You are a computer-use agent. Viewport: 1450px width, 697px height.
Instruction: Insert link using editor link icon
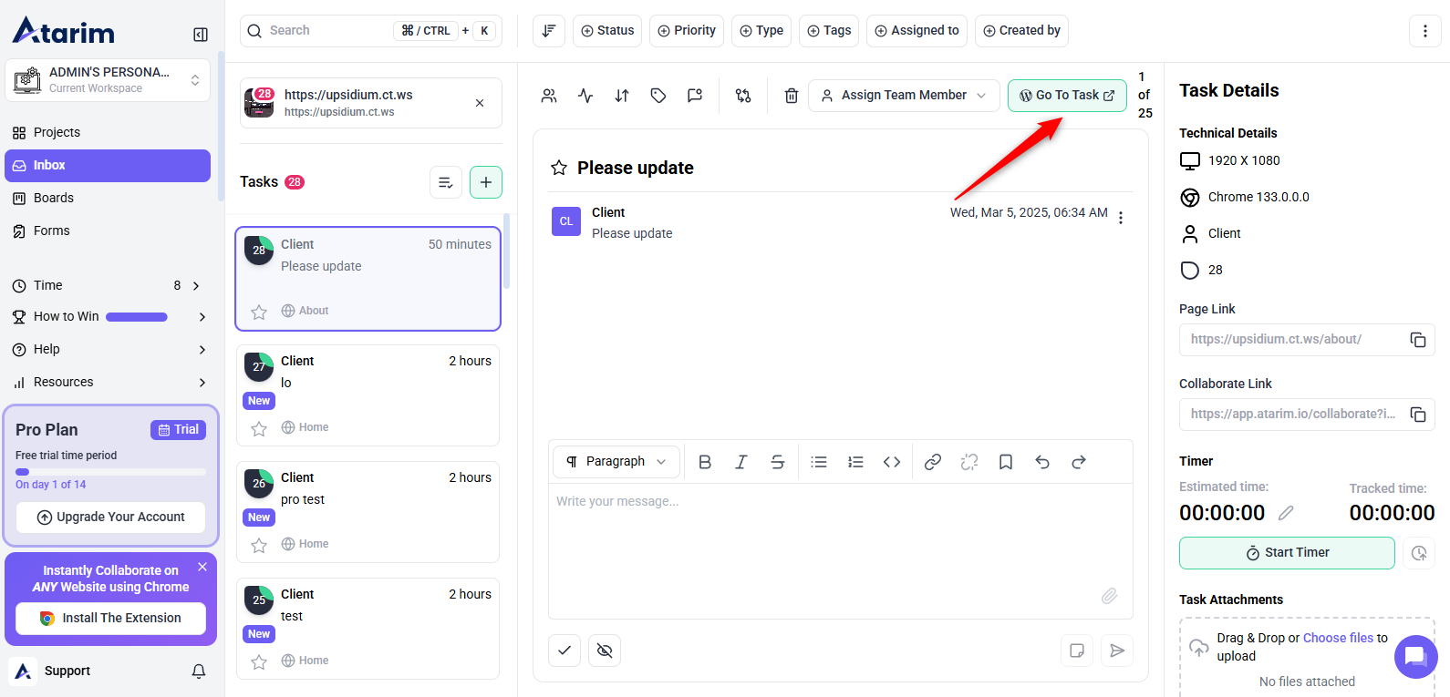932,462
